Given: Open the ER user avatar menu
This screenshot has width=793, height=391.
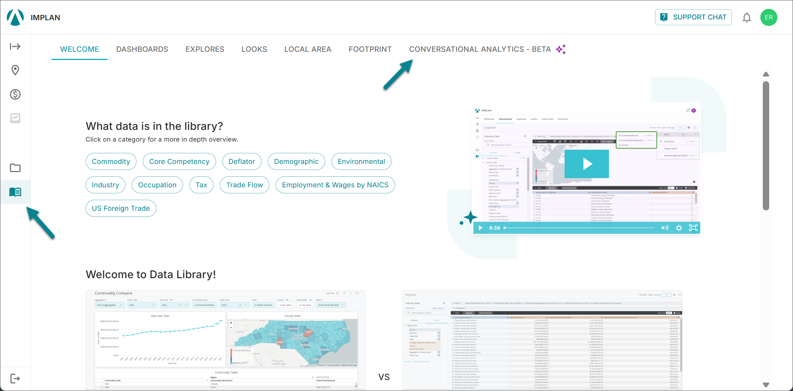Looking at the screenshot, I should click(x=769, y=17).
